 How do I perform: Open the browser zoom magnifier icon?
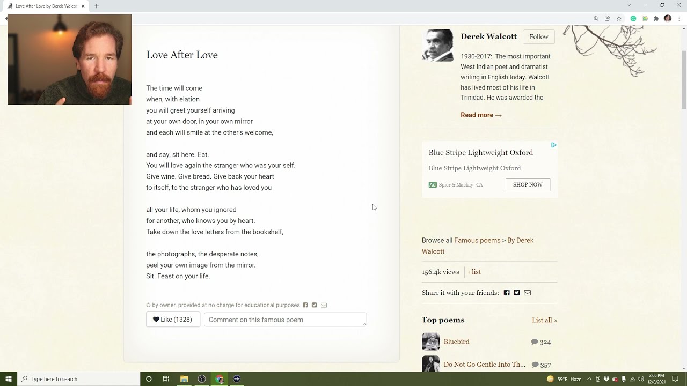click(x=596, y=18)
